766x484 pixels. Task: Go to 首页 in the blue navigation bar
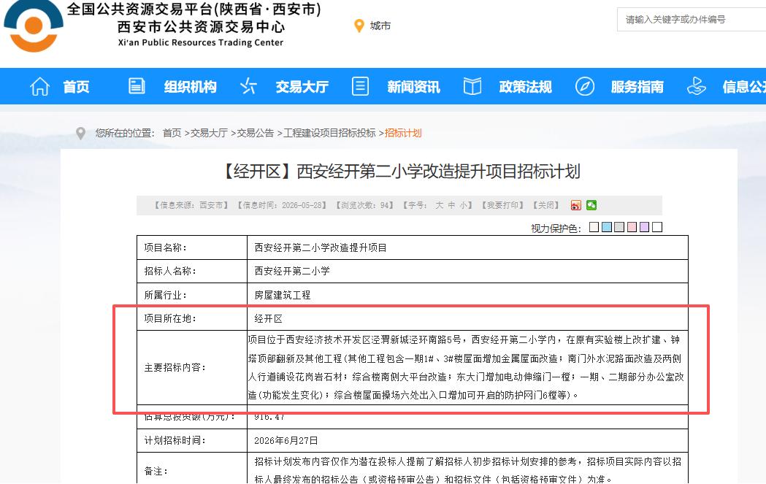click(x=76, y=87)
